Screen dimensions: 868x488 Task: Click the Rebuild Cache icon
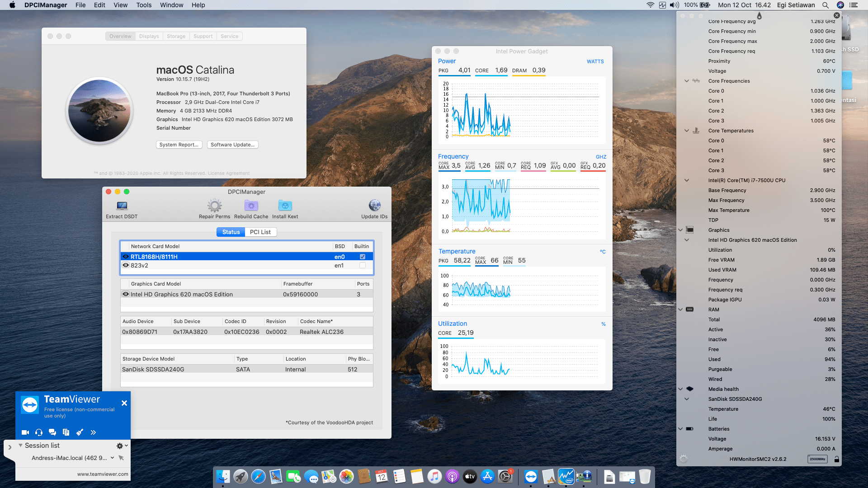click(251, 206)
